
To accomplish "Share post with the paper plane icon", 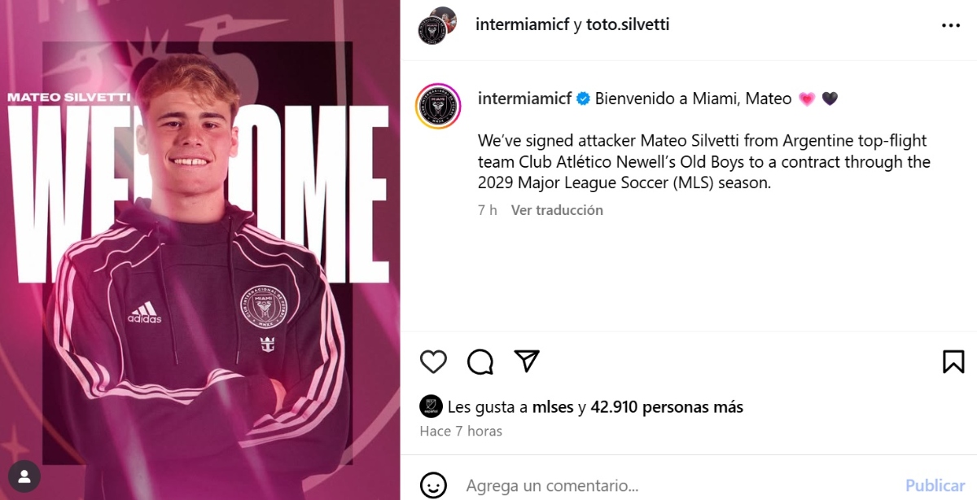I will (x=528, y=361).
